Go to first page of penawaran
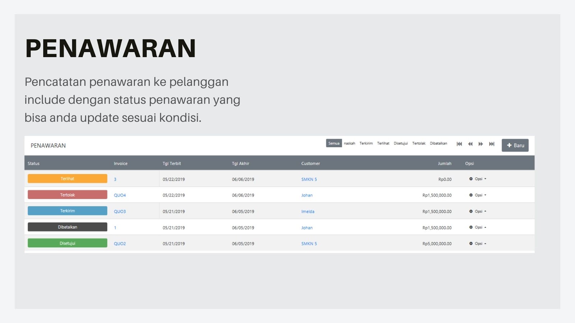The height and width of the screenshot is (323, 575). 459,144
